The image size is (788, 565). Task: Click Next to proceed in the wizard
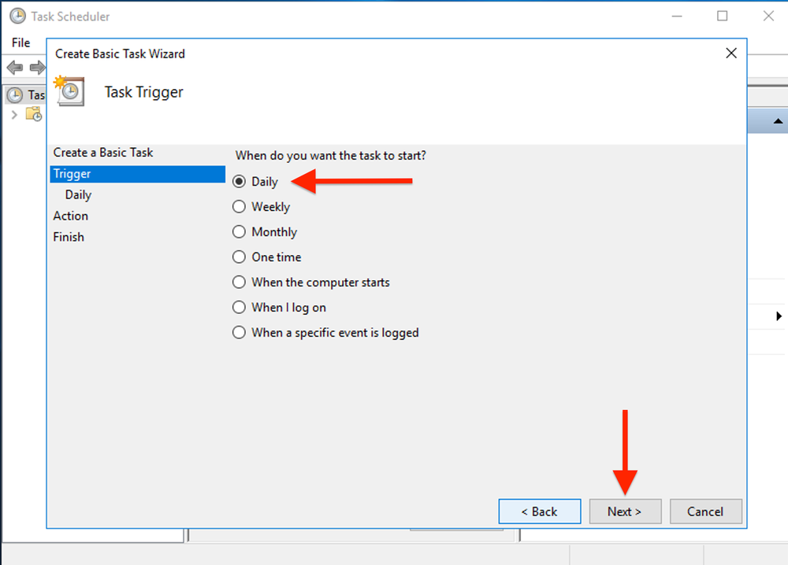click(x=625, y=511)
